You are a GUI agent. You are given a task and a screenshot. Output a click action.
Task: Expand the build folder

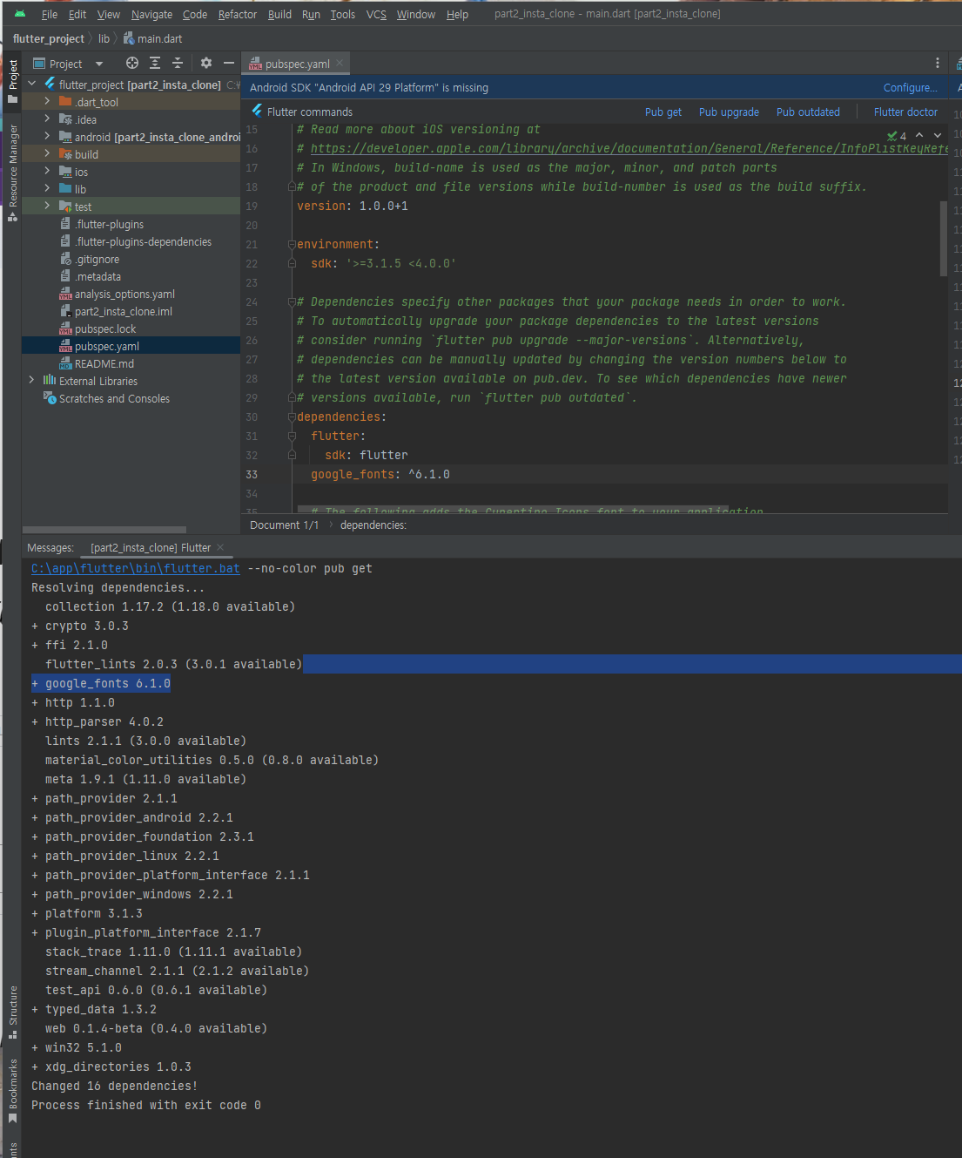click(47, 153)
